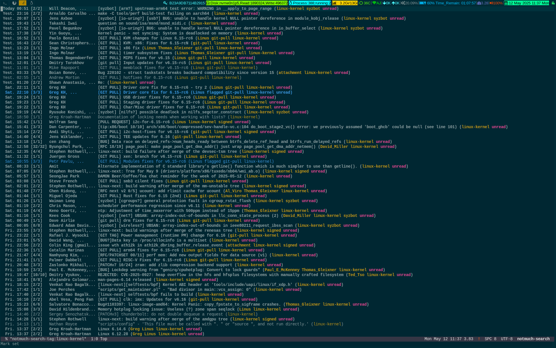Switch to the terminal workspace icon
The image size is (556, 348).
[5, 3]
